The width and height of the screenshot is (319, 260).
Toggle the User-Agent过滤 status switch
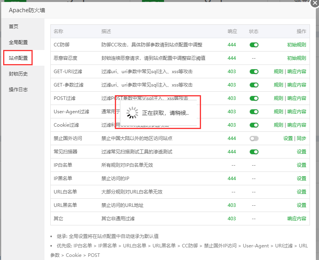click(x=254, y=112)
